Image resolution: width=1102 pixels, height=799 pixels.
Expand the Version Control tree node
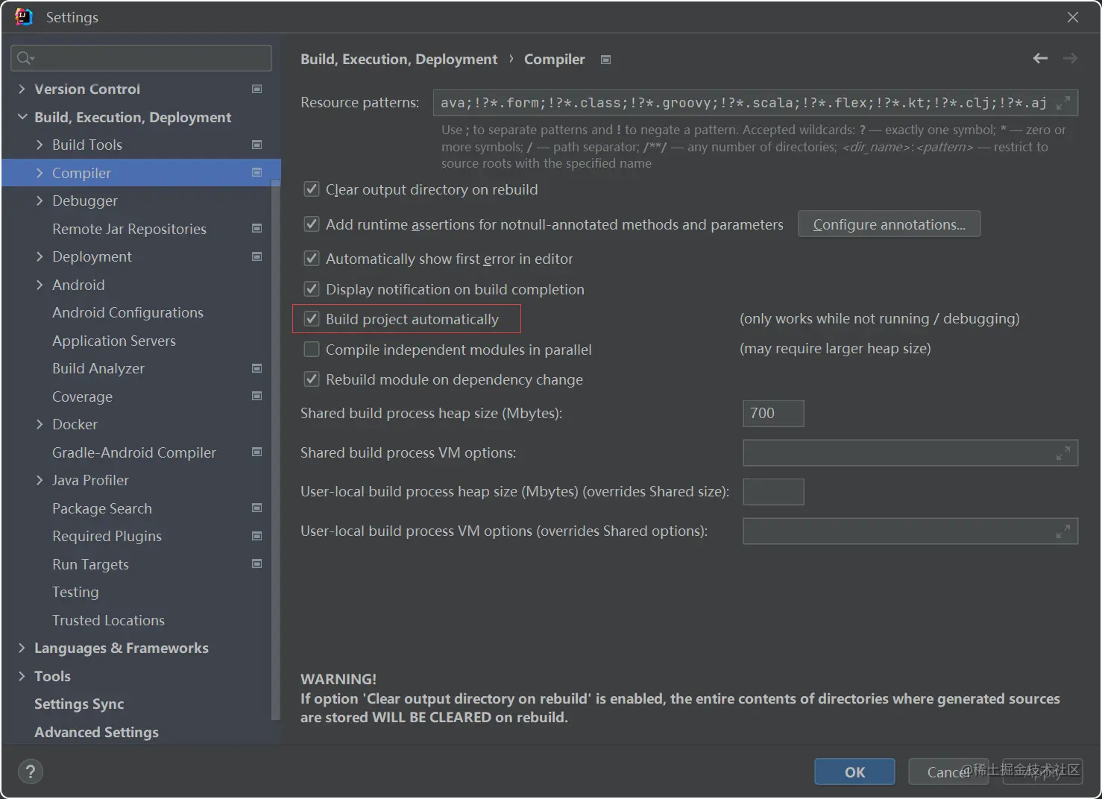tap(22, 89)
